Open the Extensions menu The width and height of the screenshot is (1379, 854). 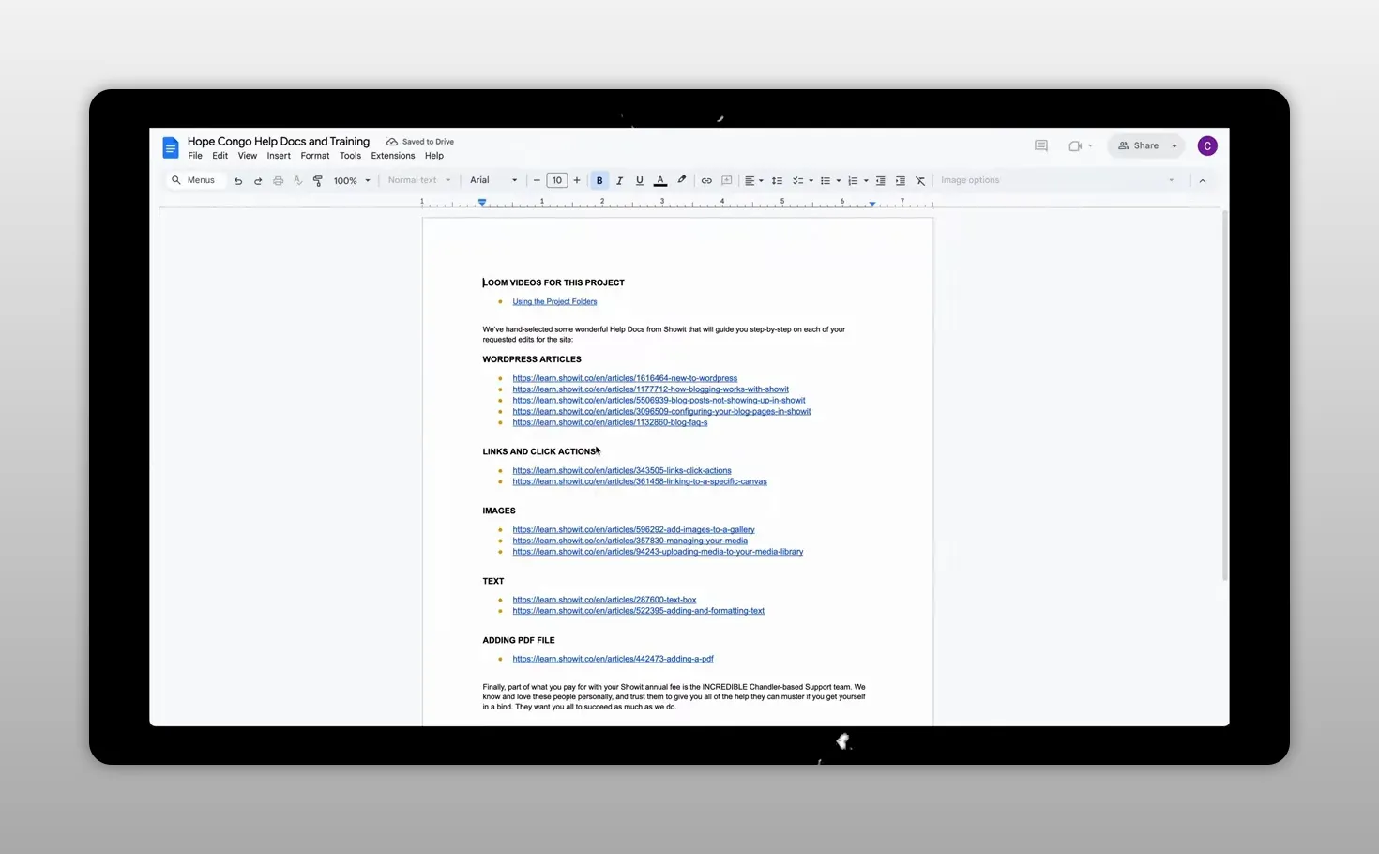pyautogui.click(x=393, y=156)
